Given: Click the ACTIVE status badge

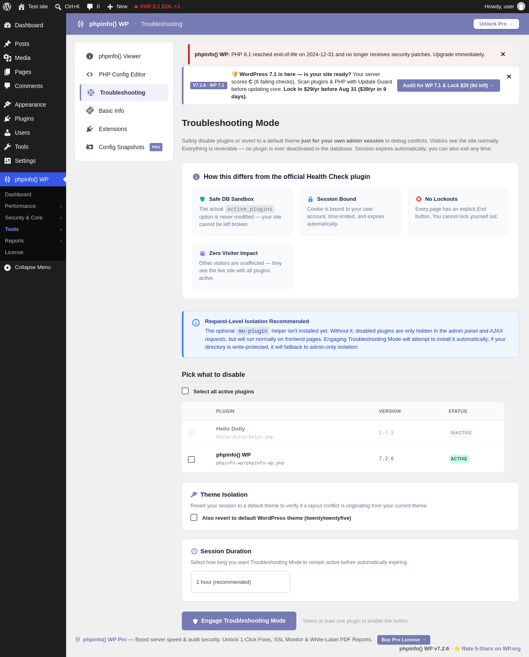Looking at the screenshot, I should [x=459, y=459].
